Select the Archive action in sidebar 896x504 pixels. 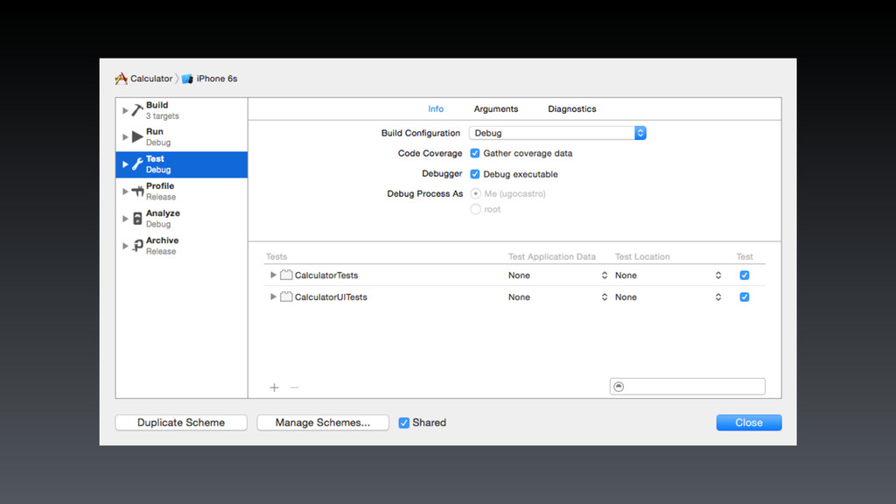coord(182,246)
